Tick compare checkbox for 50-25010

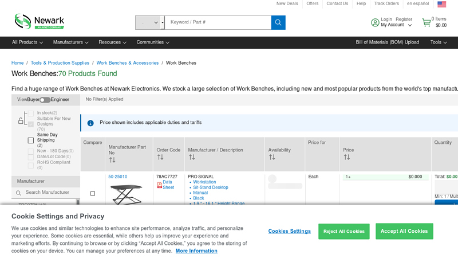(93, 193)
